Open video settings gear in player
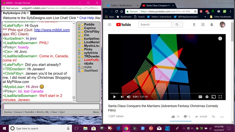The height and width of the screenshot is (132, 235). (207, 97)
